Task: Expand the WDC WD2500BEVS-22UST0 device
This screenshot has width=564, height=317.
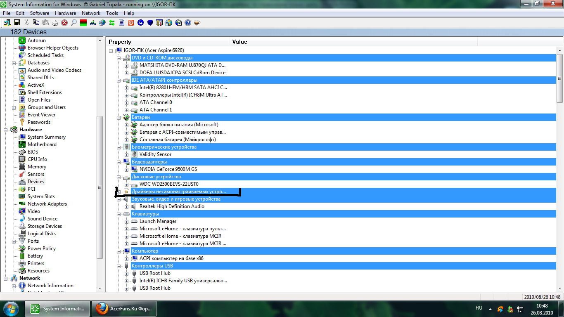Action: pos(127,185)
